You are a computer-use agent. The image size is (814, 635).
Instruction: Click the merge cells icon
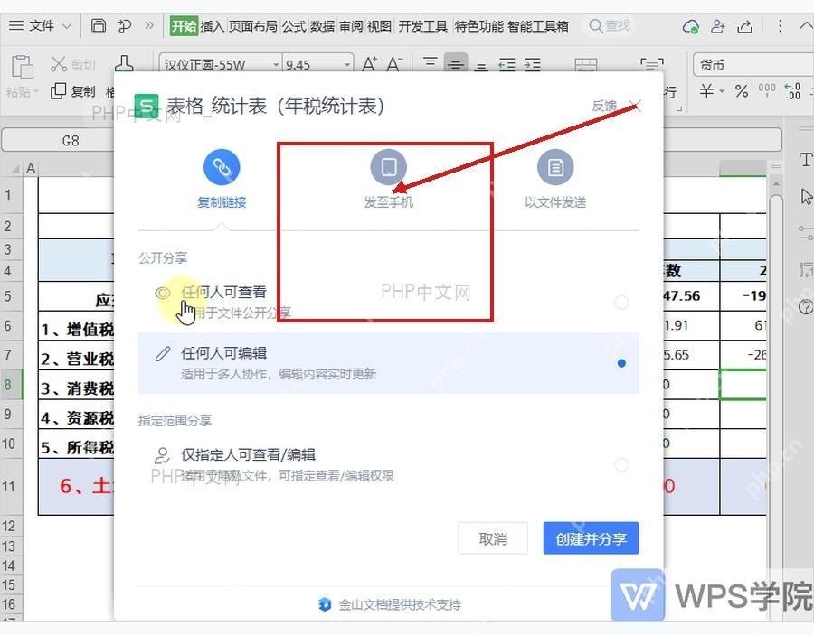(586, 65)
